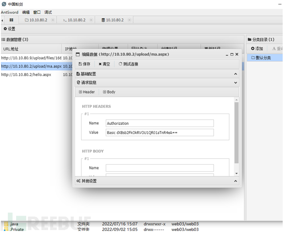This screenshot has height=234, width=284.
Task: Close the 编辑数据 dialog
Action: 237,54
